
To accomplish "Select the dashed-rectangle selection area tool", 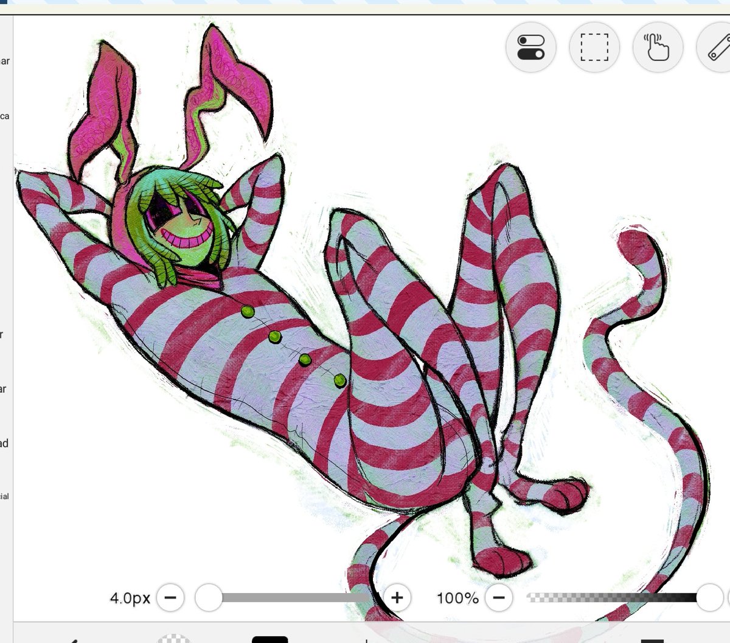I will [x=594, y=47].
